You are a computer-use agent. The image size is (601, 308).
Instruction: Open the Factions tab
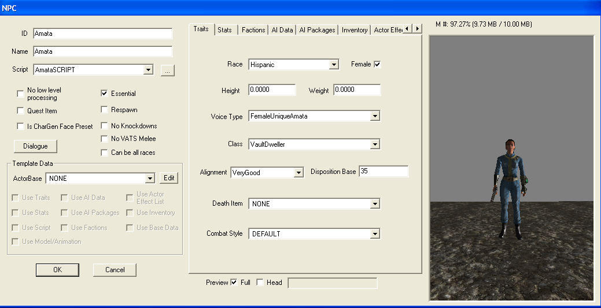click(x=253, y=30)
